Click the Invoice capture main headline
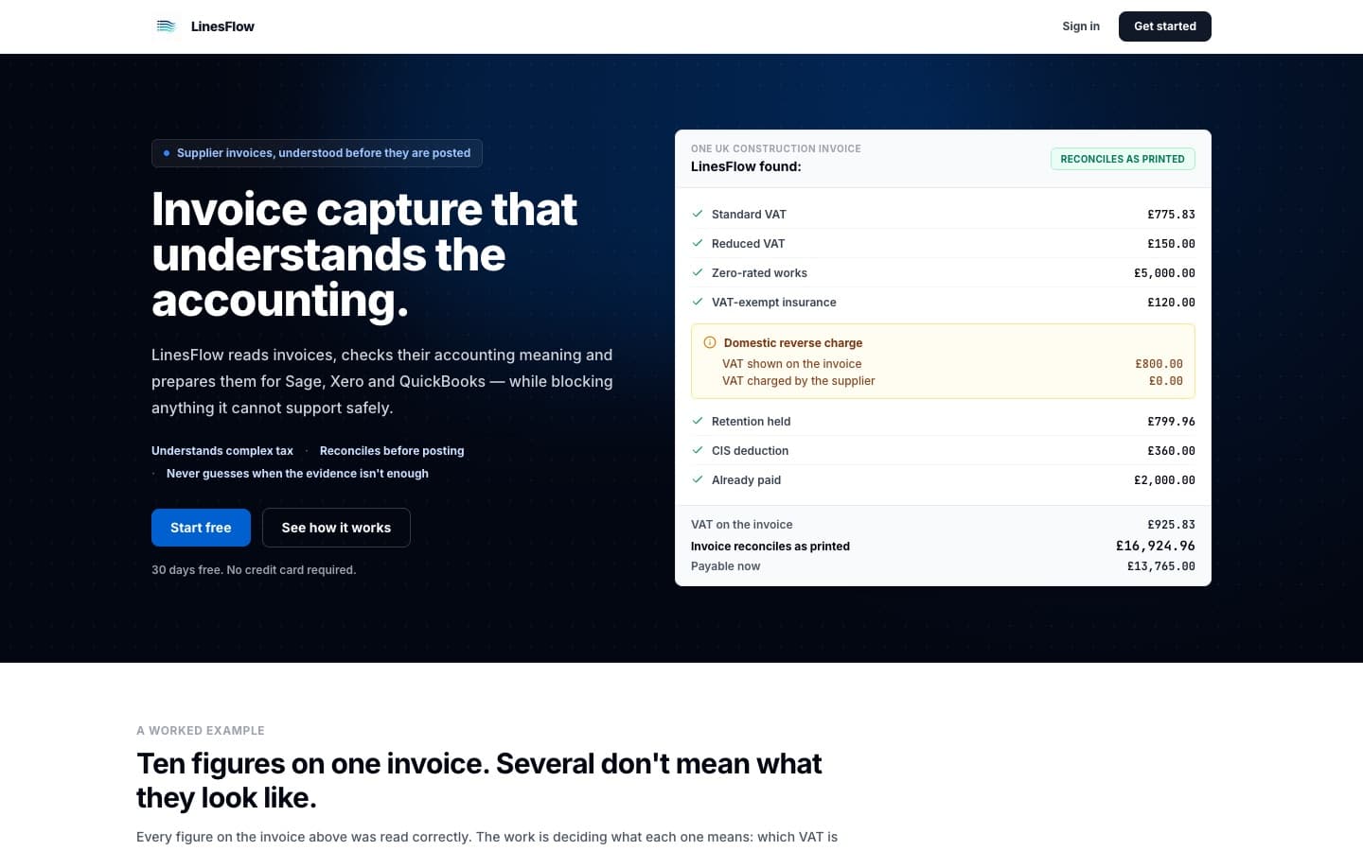This screenshot has width=1363, height=851. 364,254
